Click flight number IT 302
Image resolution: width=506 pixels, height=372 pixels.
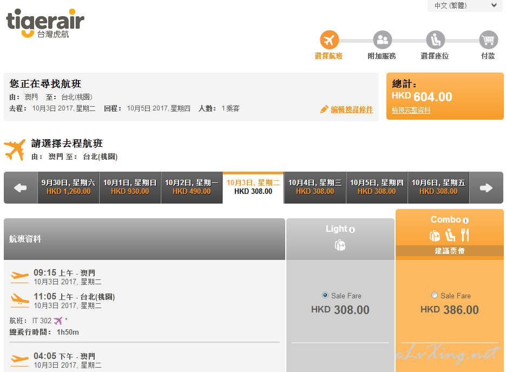(42, 321)
